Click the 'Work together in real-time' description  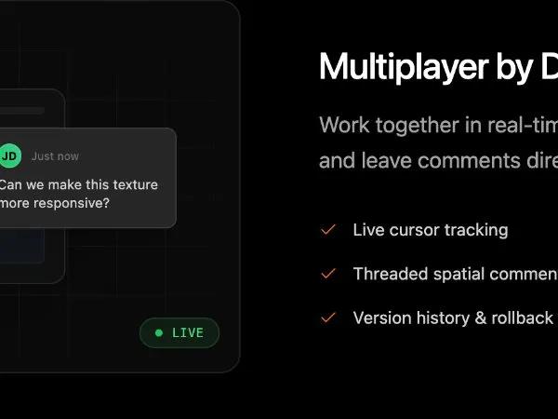point(438,125)
